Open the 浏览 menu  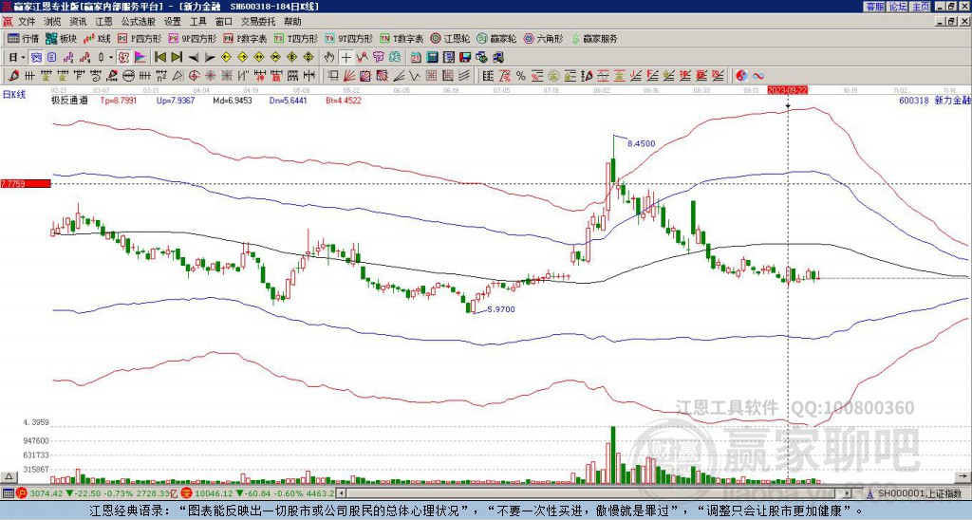53,22
